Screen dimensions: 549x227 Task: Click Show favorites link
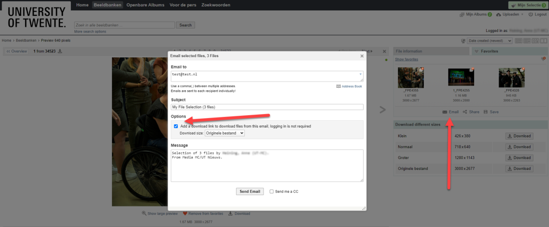[407, 59]
